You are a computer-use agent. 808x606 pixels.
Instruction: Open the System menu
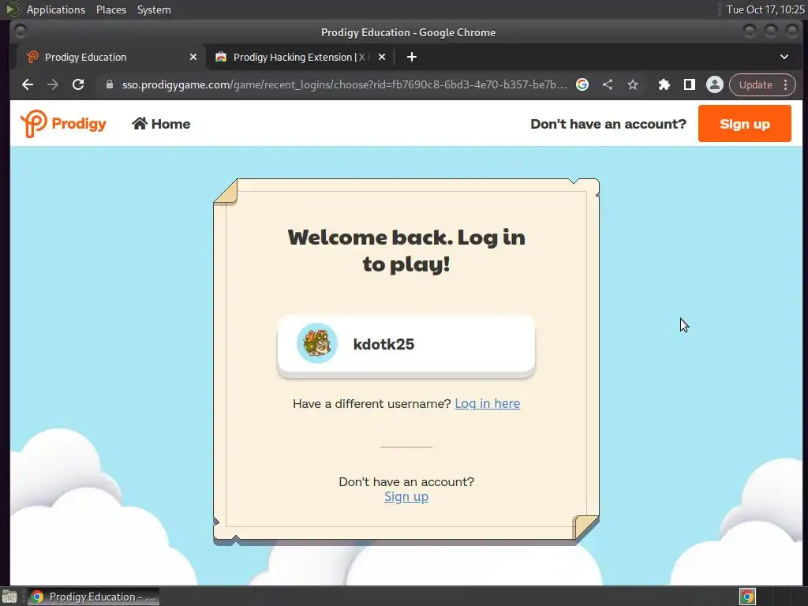pyautogui.click(x=154, y=9)
